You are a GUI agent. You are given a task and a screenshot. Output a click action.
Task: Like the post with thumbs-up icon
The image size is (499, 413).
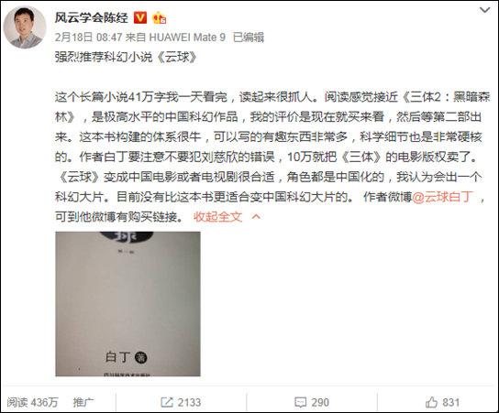pyautogui.click(x=431, y=402)
